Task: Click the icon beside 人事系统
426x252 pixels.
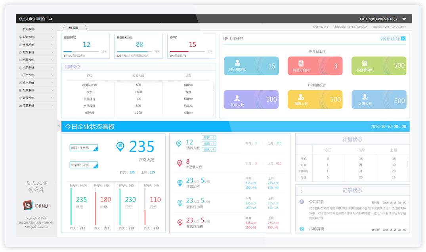Action: [20, 67]
